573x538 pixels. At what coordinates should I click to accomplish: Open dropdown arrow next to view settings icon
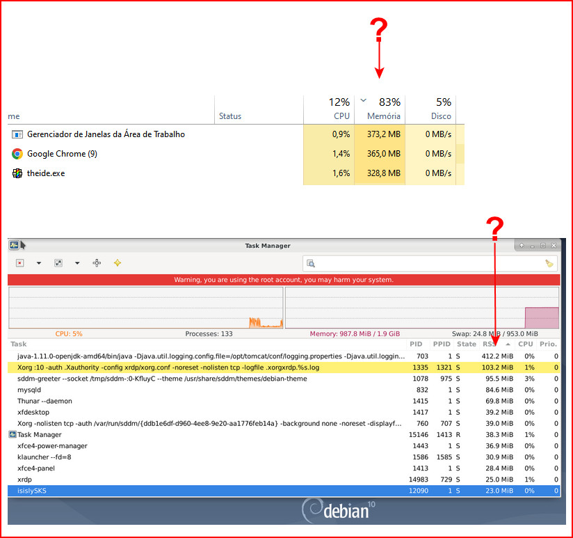coord(77,263)
